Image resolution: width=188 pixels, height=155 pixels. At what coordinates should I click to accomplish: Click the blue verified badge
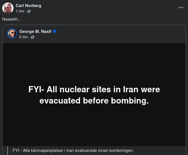coord(55,31)
